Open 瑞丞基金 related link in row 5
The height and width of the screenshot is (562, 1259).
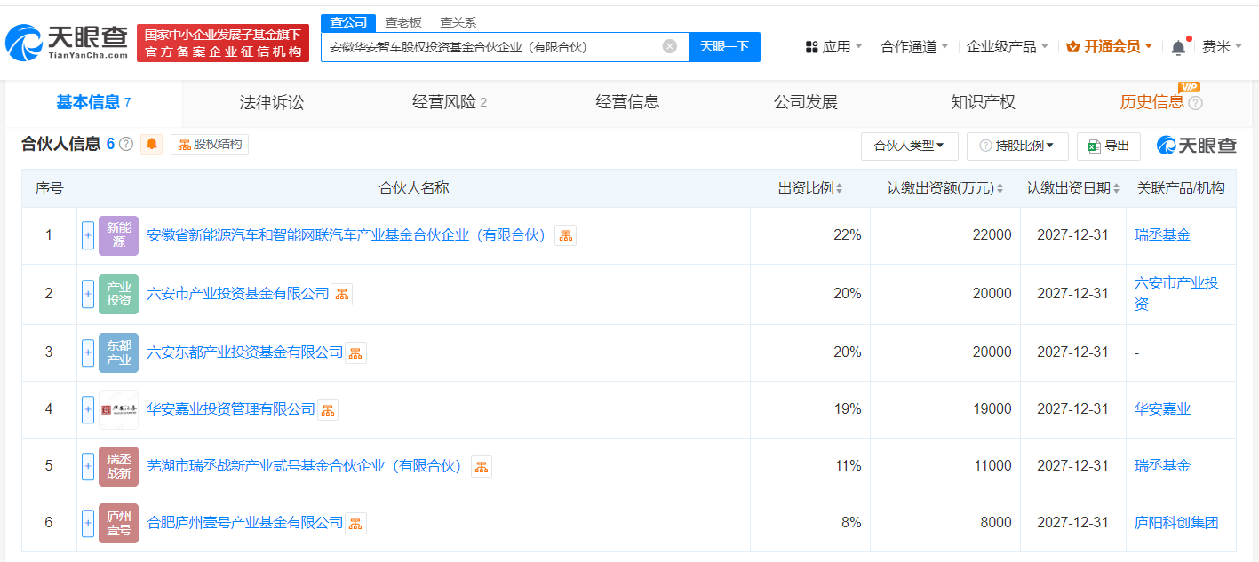click(1162, 466)
